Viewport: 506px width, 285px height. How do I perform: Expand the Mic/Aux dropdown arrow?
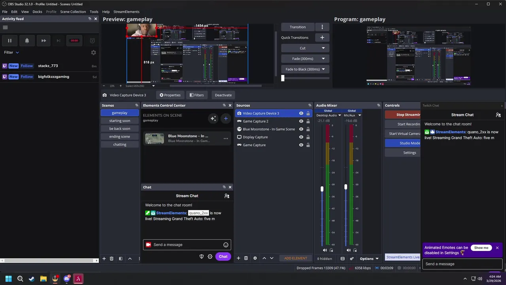[x=359, y=115]
